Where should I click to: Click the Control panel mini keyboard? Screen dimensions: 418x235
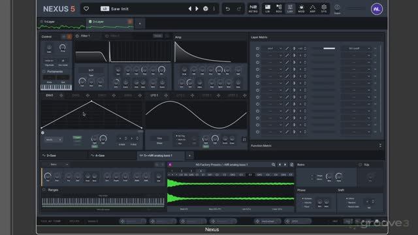click(56, 87)
